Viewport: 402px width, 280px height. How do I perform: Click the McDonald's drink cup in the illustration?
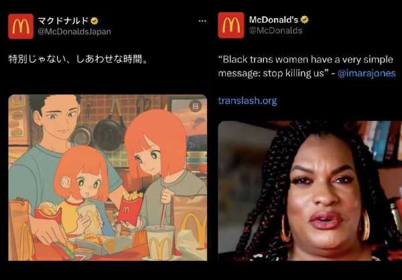(159, 242)
